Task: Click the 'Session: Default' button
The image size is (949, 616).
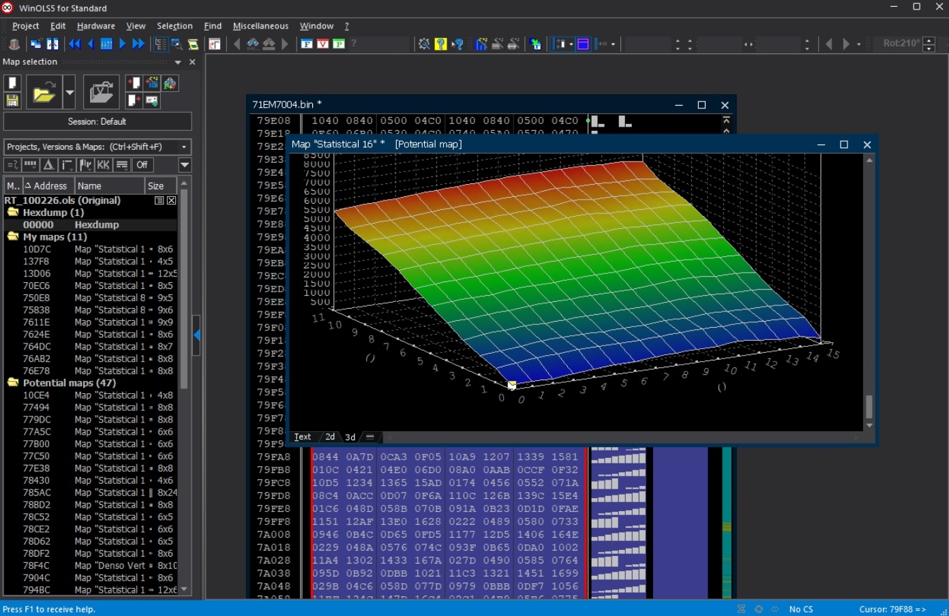Action: pyautogui.click(x=97, y=121)
